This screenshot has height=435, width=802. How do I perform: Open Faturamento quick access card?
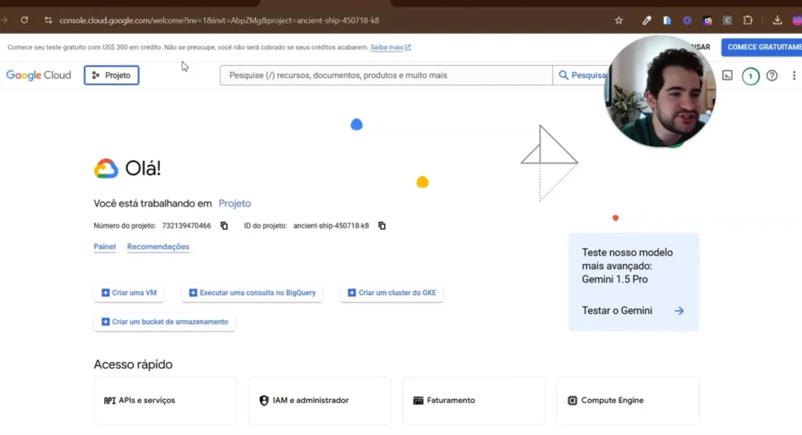pos(474,401)
